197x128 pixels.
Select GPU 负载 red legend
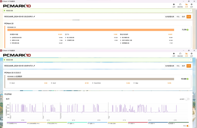tap(138, 123)
